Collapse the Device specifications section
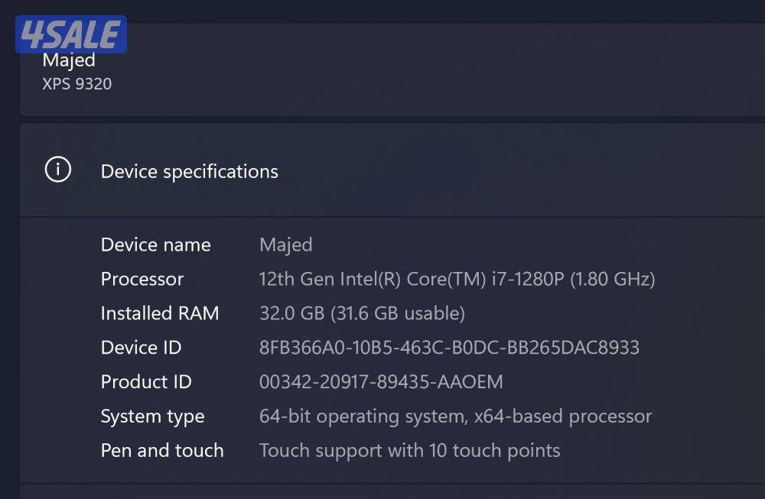 point(190,171)
